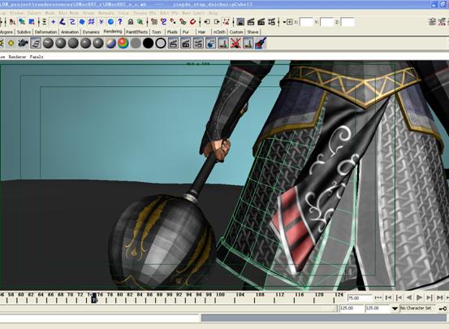Screen dimensions: 449x329
Task: Open the PaintEffects shelf tab
Action: (136, 32)
